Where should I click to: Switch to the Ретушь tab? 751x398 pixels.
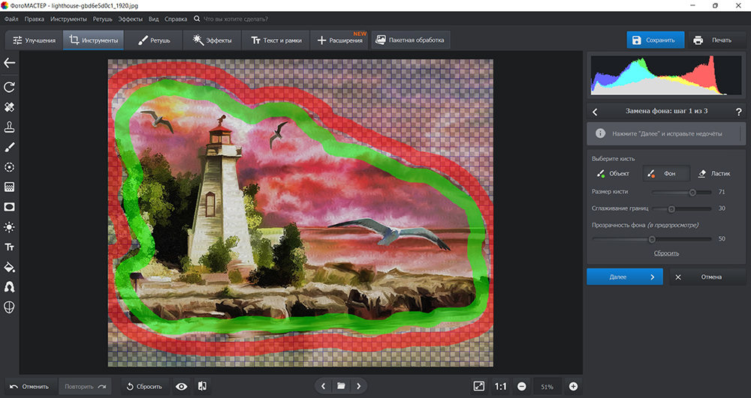[154, 40]
